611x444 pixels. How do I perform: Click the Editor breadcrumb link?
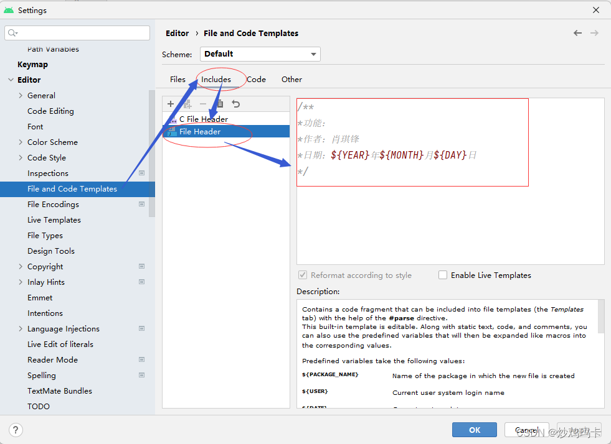(x=178, y=34)
